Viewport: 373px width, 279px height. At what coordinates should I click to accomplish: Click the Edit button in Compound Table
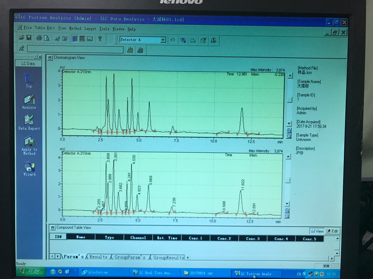coord(332,231)
